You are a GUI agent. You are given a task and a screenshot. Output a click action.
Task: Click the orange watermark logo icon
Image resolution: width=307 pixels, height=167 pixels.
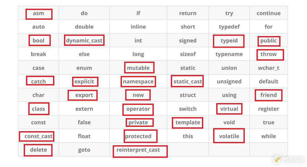pyautogui.click(x=277, y=159)
